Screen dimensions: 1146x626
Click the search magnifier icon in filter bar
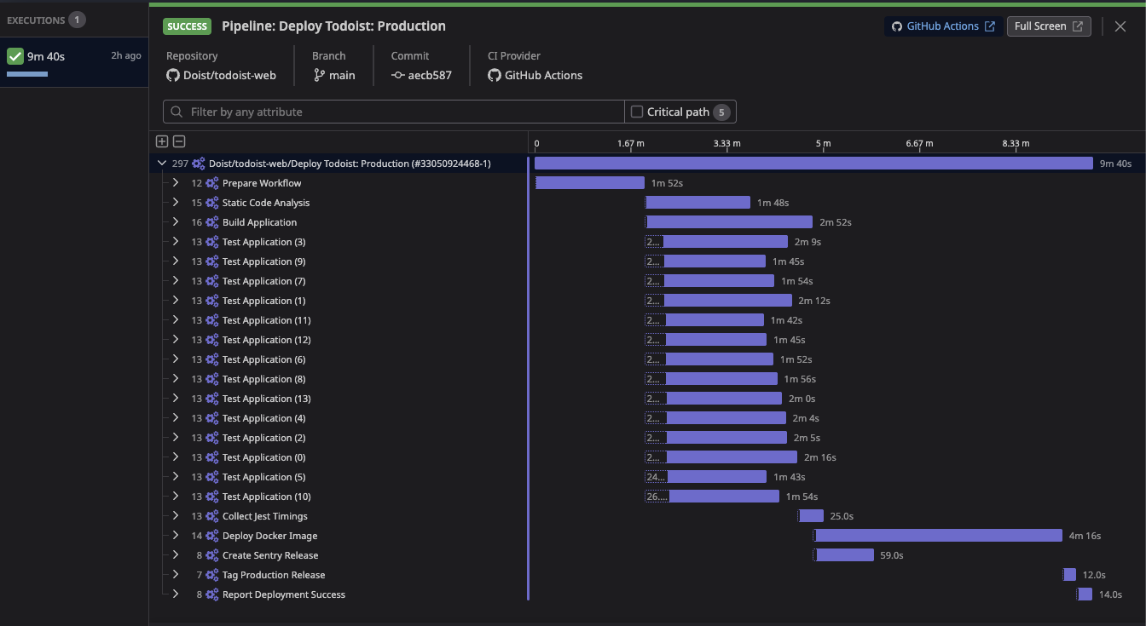point(177,112)
